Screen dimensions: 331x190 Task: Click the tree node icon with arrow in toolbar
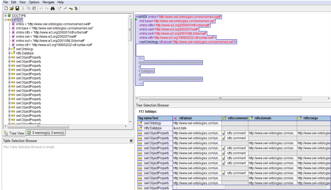coord(60,8)
